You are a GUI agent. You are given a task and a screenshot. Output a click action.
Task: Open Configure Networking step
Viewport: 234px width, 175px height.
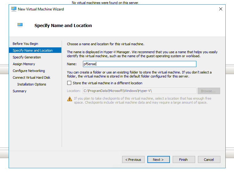[29, 71]
